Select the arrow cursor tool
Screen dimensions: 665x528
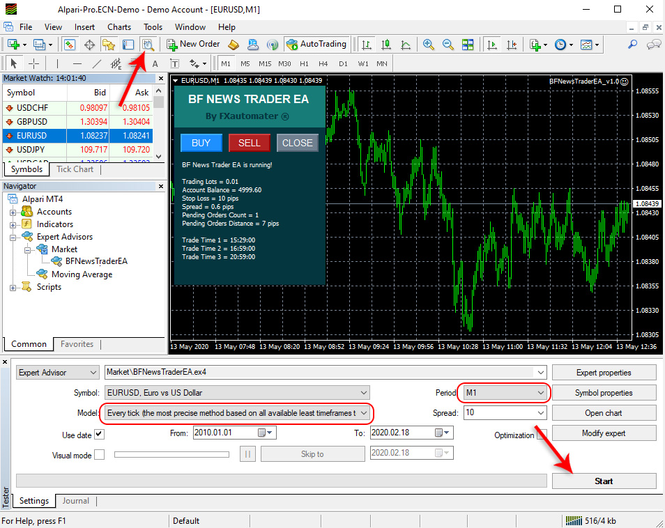pos(13,64)
